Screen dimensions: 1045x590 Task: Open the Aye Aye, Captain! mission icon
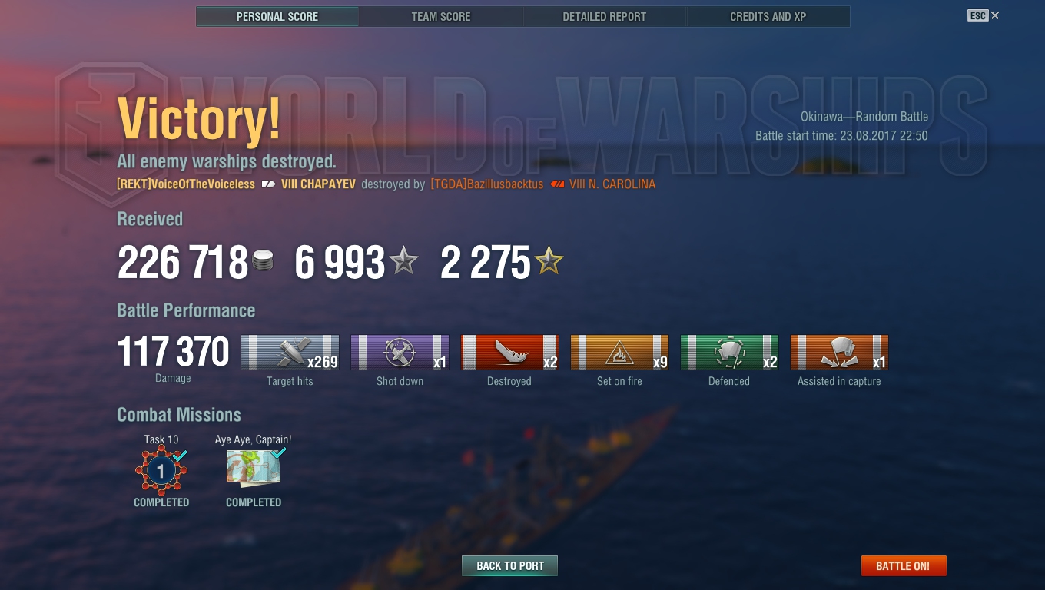[254, 469]
